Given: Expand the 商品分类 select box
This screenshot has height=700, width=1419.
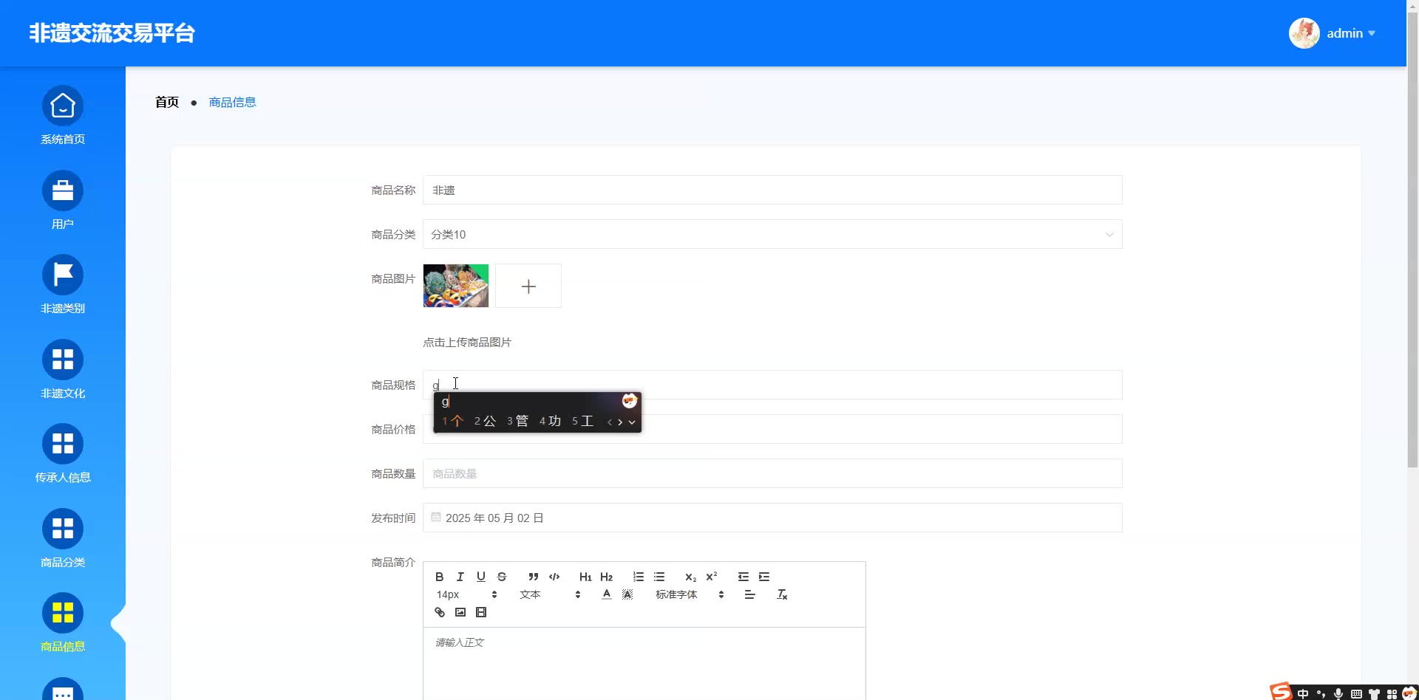Looking at the screenshot, I should [772, 234].
